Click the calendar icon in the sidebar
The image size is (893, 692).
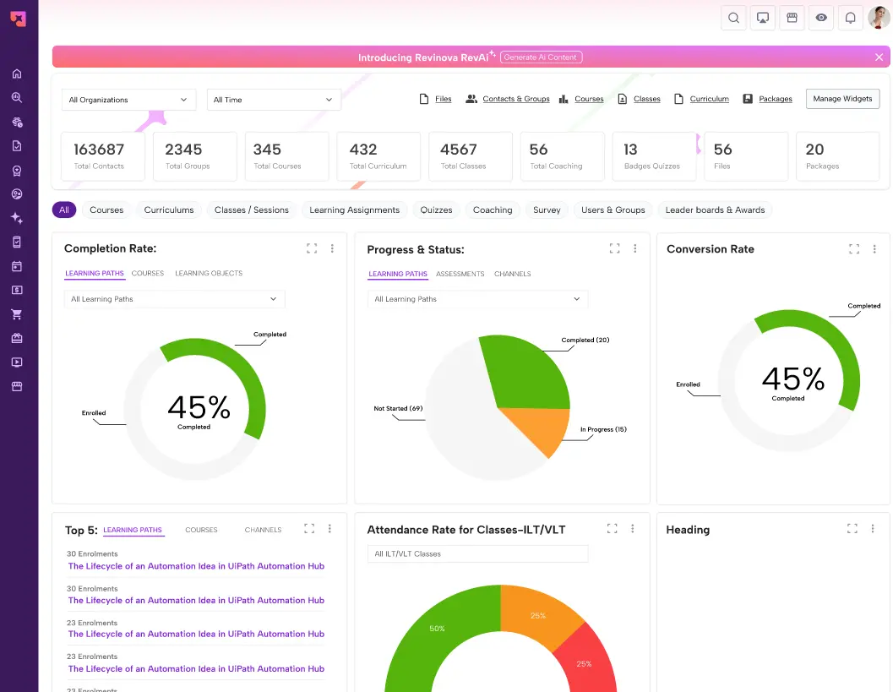(x=17, y=266)
